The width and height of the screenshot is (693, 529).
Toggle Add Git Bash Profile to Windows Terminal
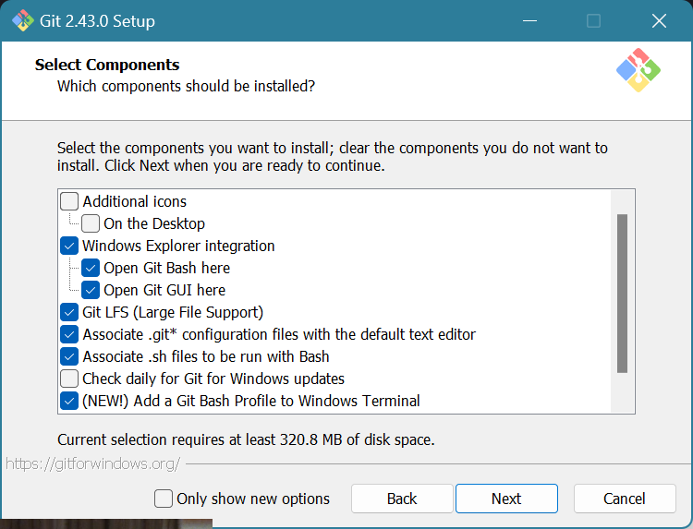point(69,401)
